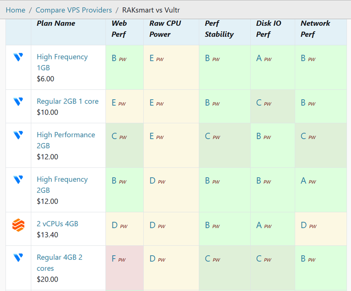Open Regular 2GB 1 core plan
The image size is (351, 291).
click(x=67, y=101)
